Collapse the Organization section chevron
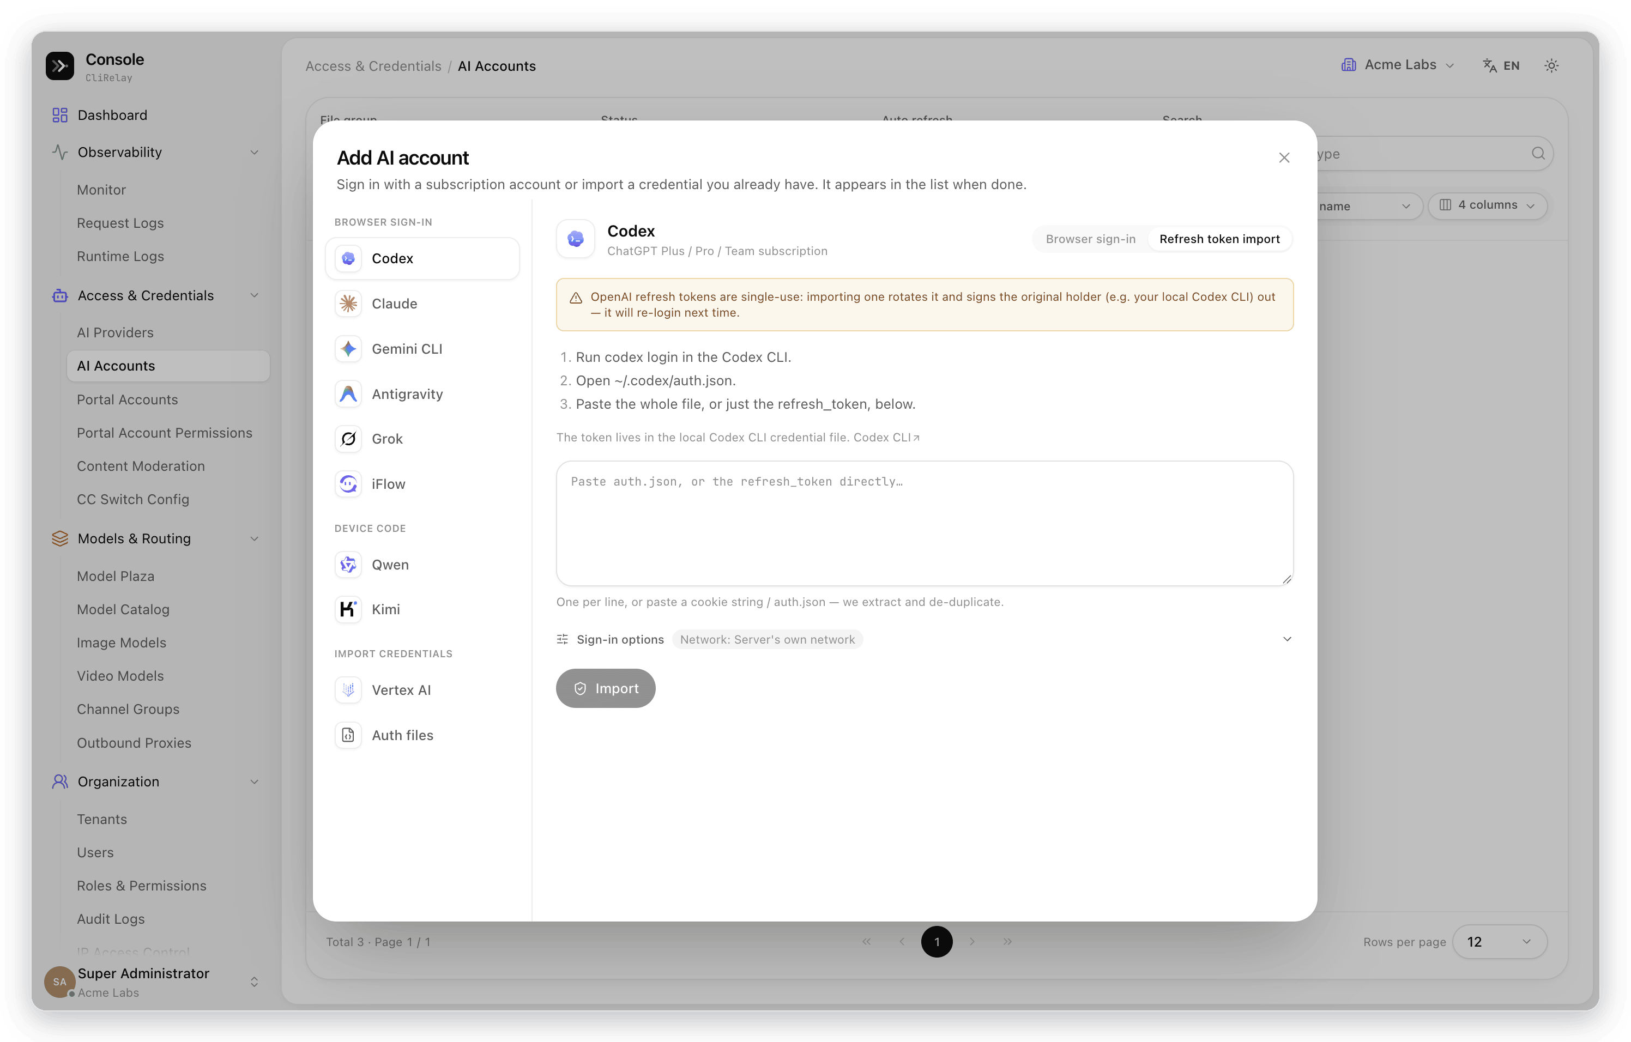 click(x=254, y=781)
